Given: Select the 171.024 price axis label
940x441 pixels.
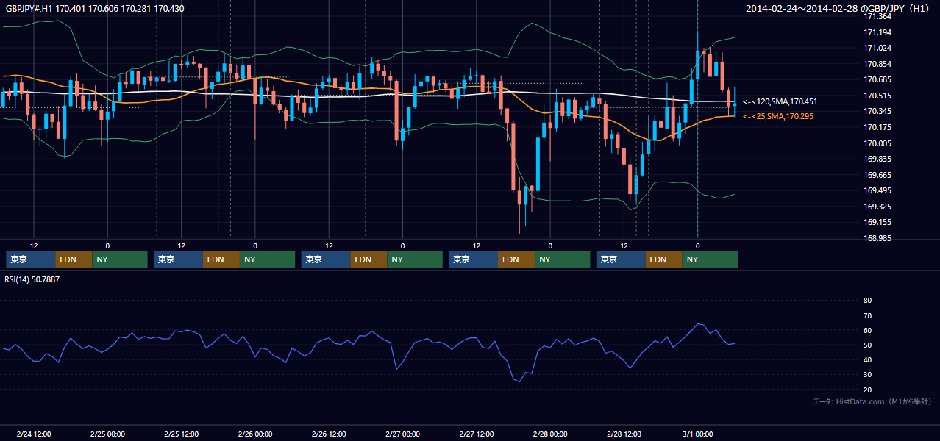Looking at the screenshot, I should click(x=877, y=48).
